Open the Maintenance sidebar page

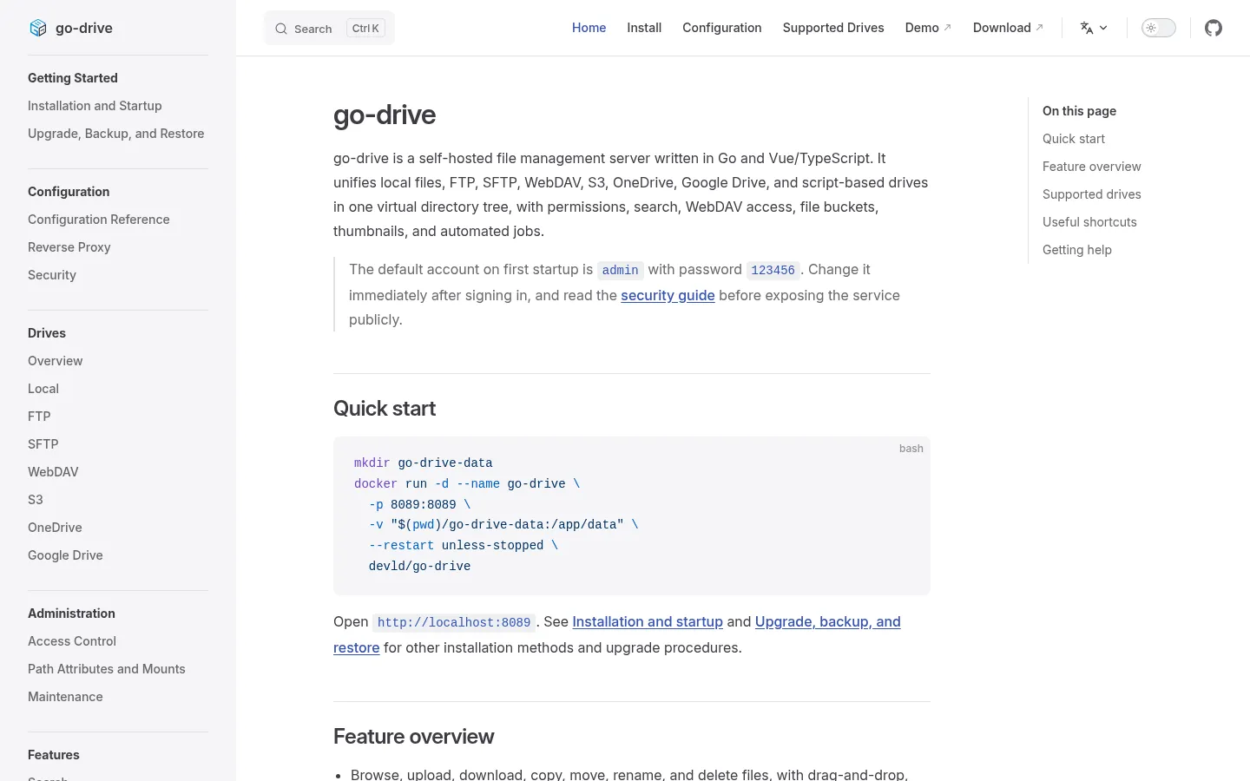coord(65,697)
